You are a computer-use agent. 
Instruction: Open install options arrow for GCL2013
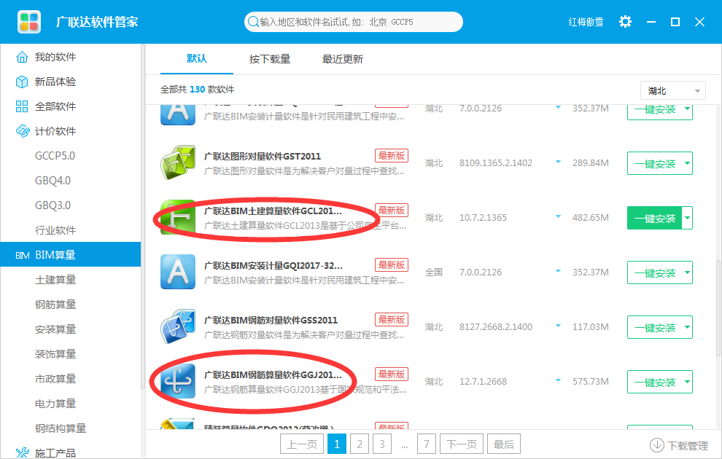point(688,218)
